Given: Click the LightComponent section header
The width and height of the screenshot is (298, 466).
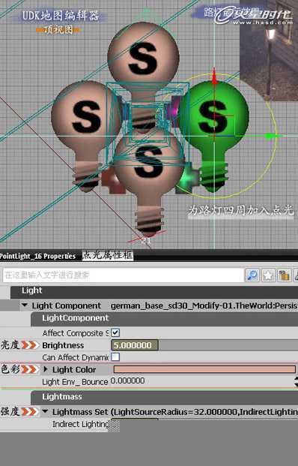Looking at the screenshot, I should coord(164,319).
